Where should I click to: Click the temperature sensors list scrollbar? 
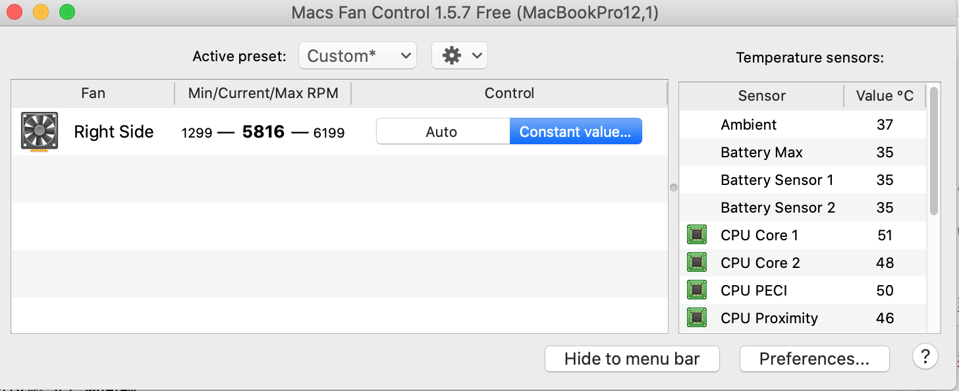[x=934, y=151]
